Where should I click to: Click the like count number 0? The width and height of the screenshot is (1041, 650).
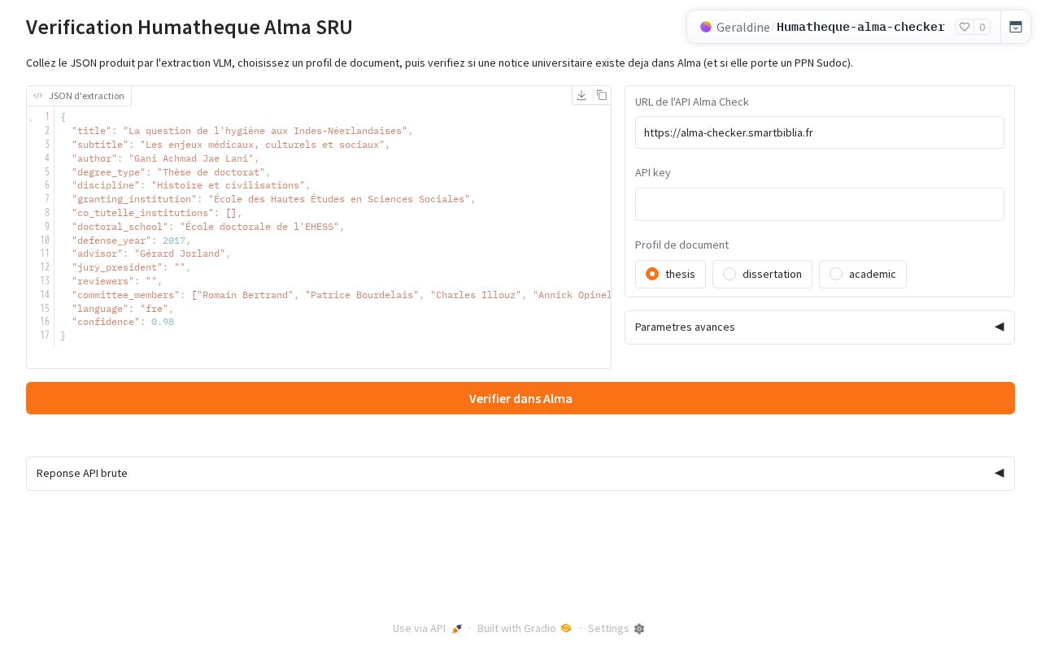click(982, 27)
